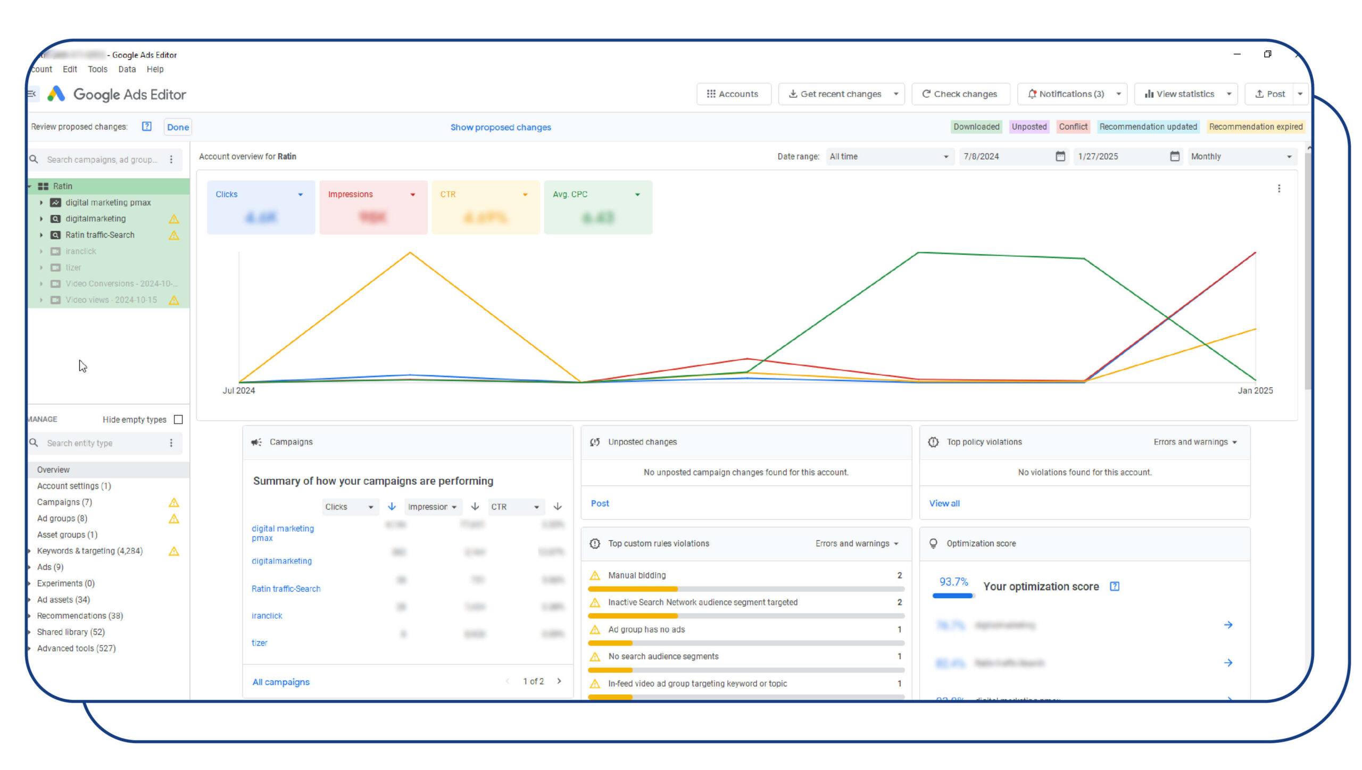Click the warning icon next to digitalmarketing campaign

tap(173, 219)
